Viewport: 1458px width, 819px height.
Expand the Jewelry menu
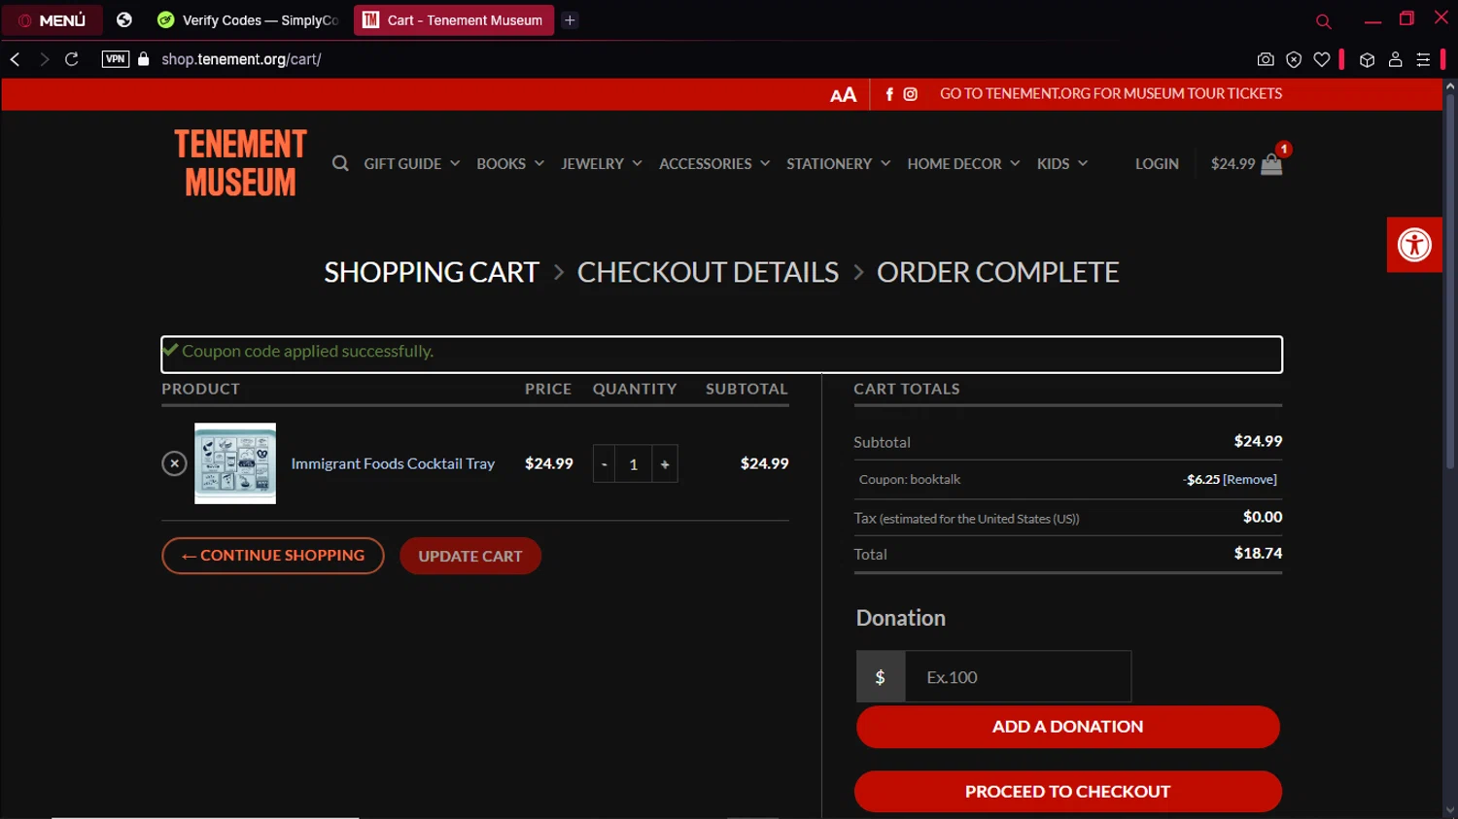pos(602,164)
